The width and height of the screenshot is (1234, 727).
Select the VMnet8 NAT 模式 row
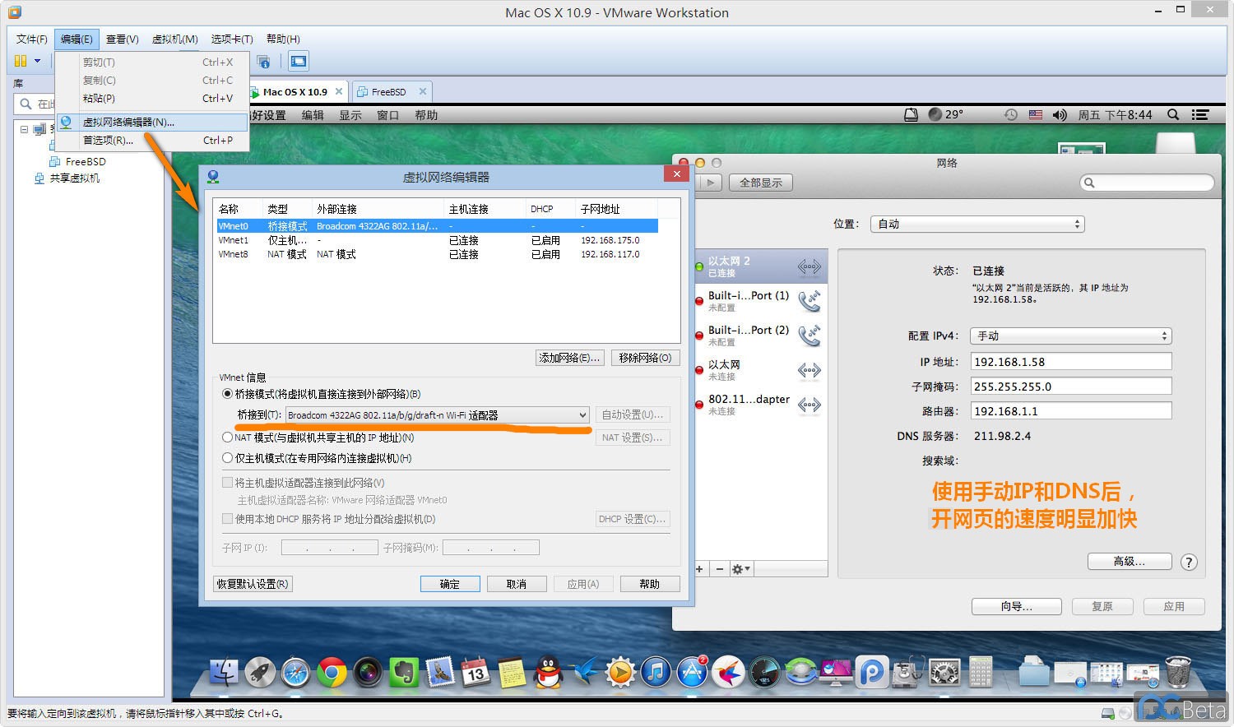pyautogui.click(x=437, y=254)
